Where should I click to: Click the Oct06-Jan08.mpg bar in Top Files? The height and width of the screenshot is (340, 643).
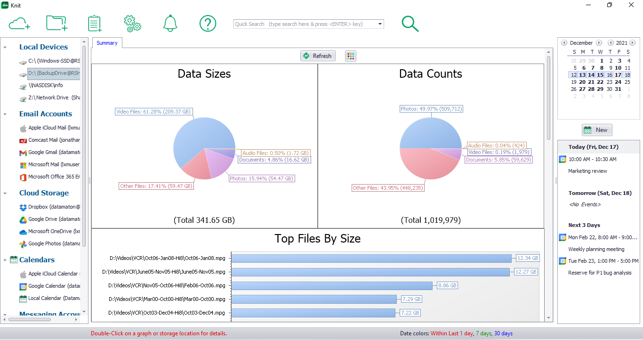point(371,259)
